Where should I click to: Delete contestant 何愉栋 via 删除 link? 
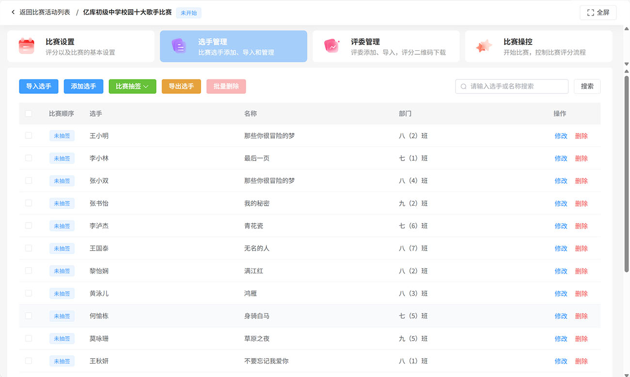(x=581, y=316)
